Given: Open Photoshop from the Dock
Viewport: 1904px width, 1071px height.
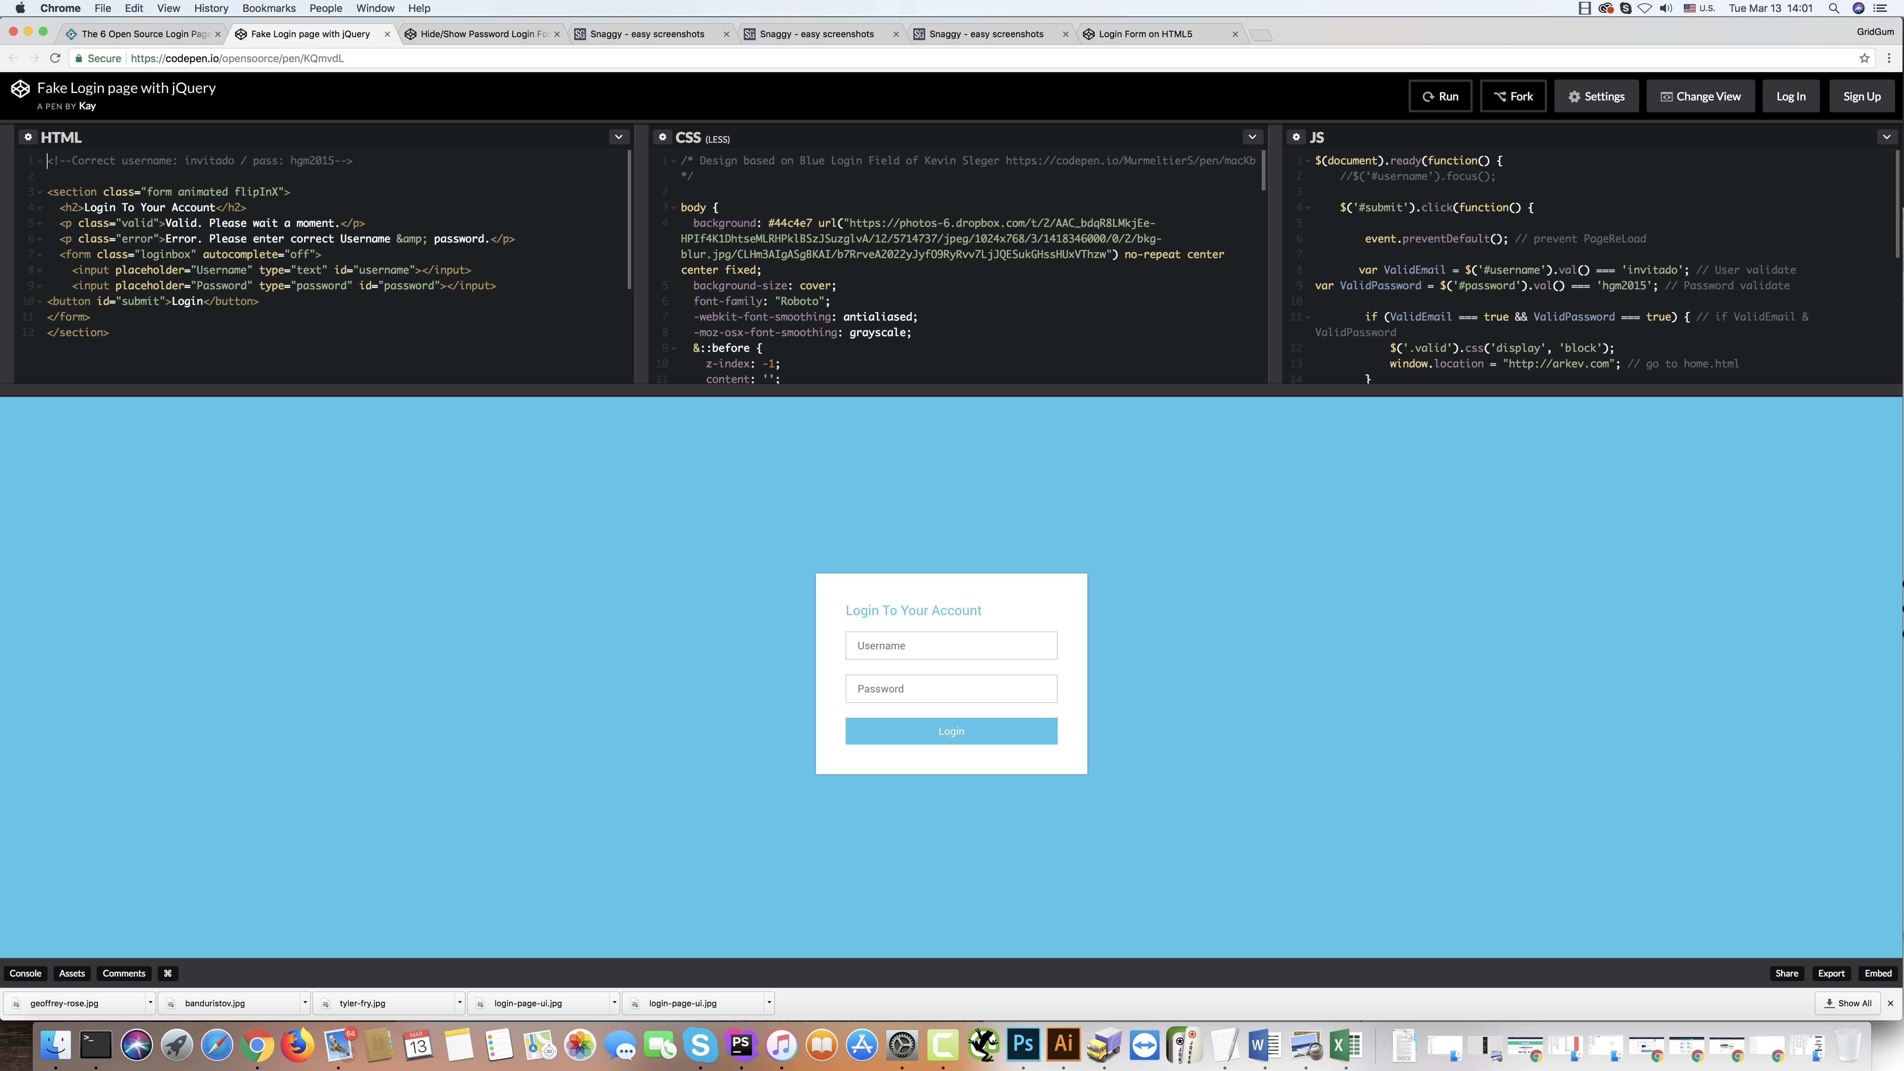Looking at the screenshot, I should [1023, 1045].
